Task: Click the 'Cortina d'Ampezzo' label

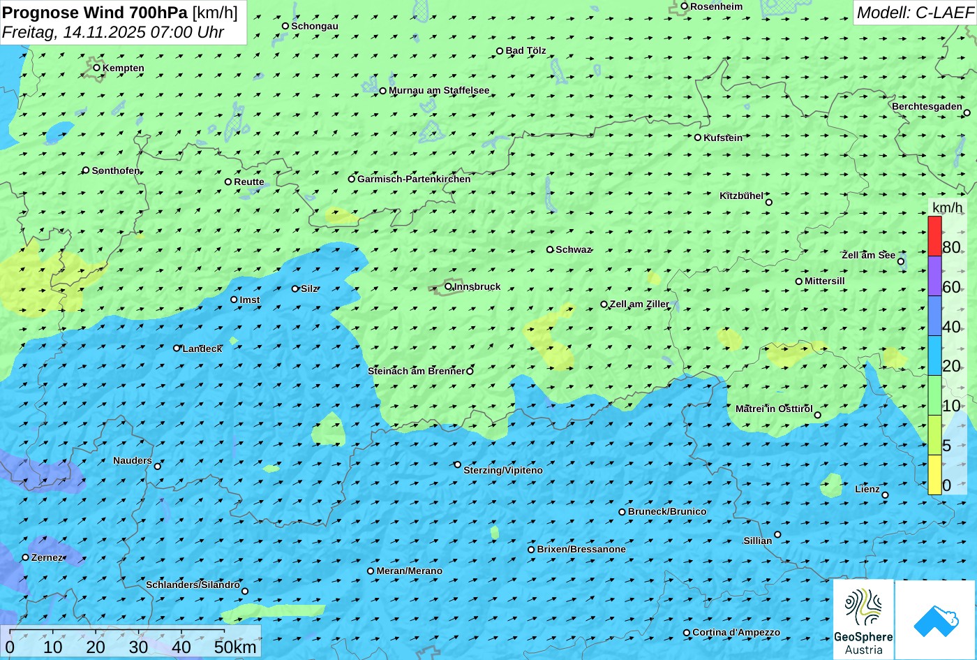Action: (736, 632)
